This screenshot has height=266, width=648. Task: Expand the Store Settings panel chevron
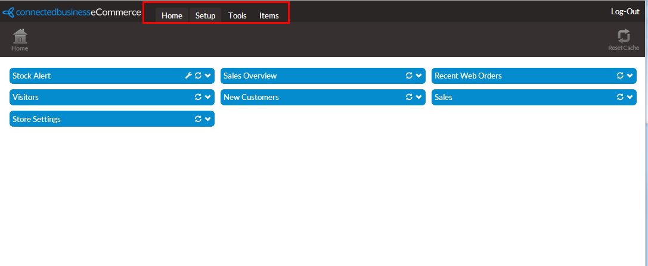click(x=207, y=119)
